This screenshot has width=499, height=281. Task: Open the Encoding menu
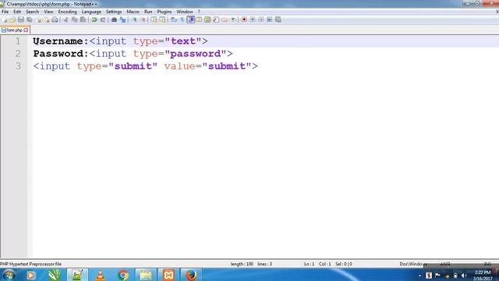tap(68, 12)
